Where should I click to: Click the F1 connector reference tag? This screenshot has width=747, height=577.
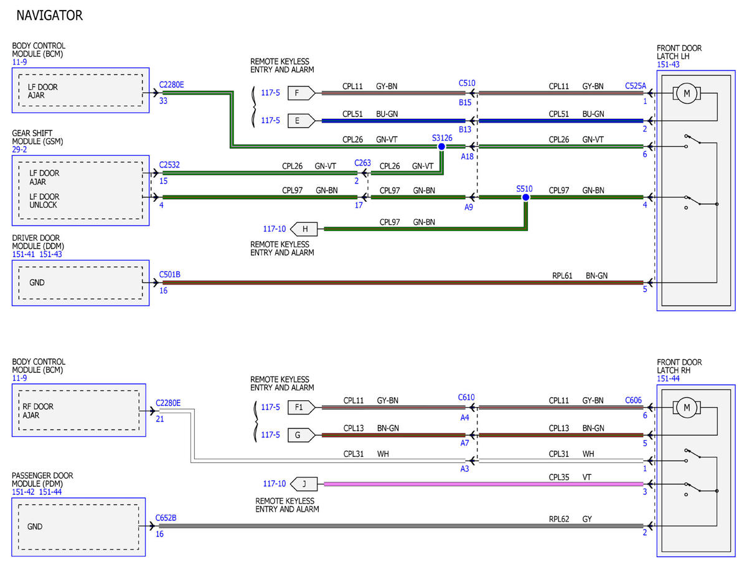(301, 408)
